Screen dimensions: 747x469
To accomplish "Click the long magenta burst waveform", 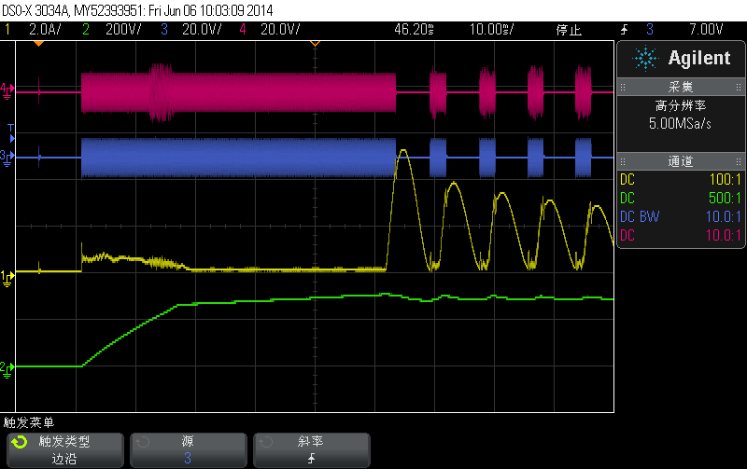I will (x=238, y=92).
